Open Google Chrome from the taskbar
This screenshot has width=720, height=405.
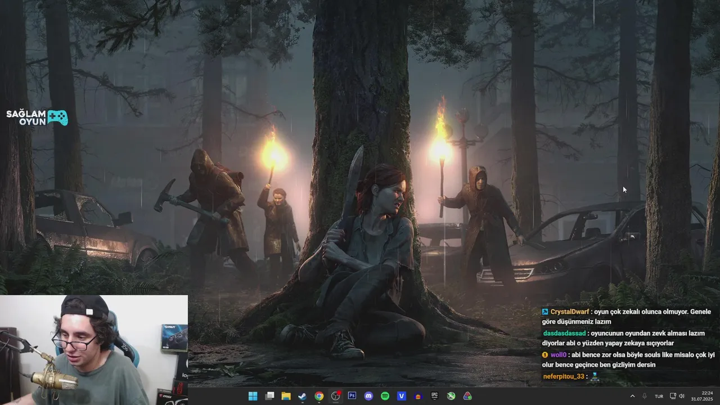[319, 396]
